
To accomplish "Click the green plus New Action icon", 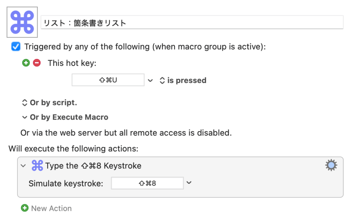I will pyautogui.click(x=25, y=208).
